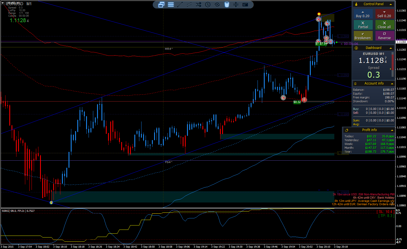Click the MR4^ level label on the chart

(169, 49)
